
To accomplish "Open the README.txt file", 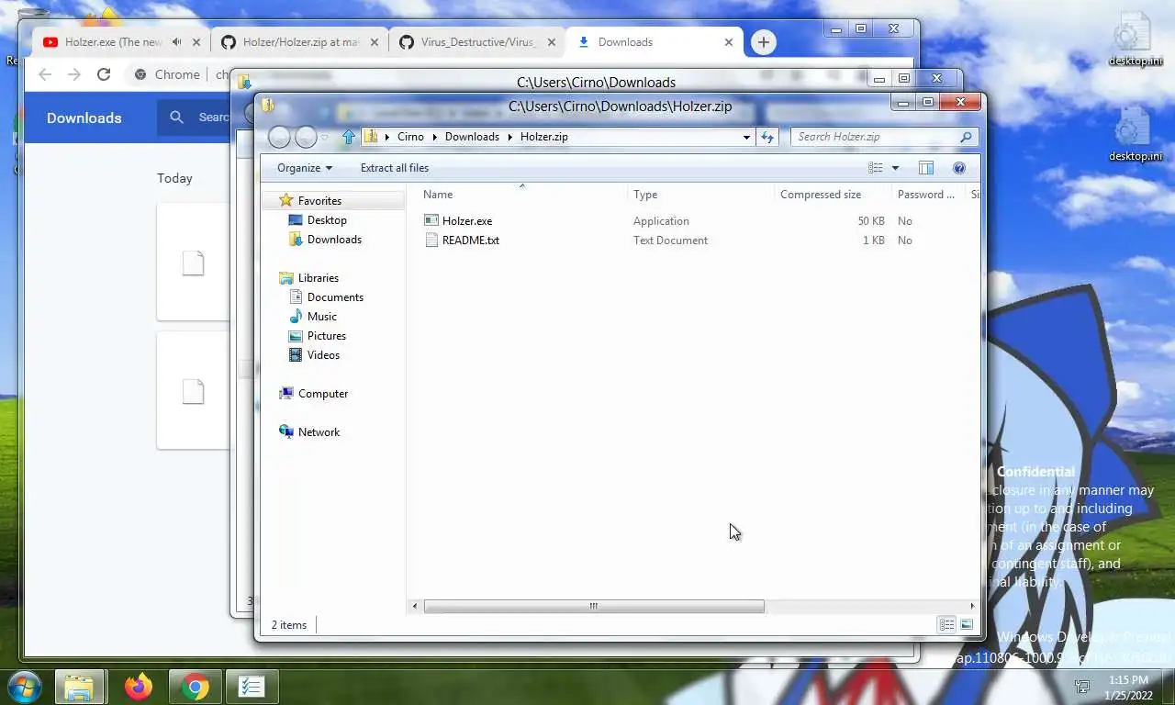I will coord(462,241).
